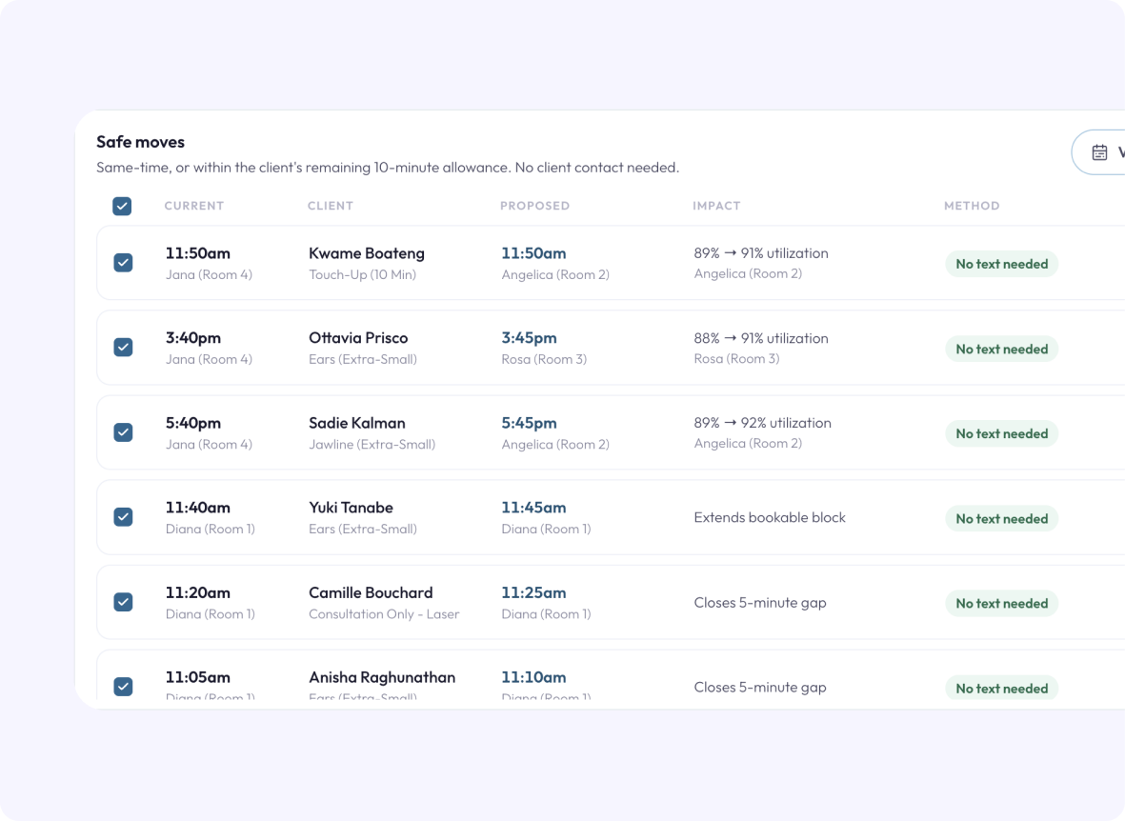Click Jawline (Extra-Small) service label
This screenshot has height=821, width=1125.
click(x=372, y=444)
